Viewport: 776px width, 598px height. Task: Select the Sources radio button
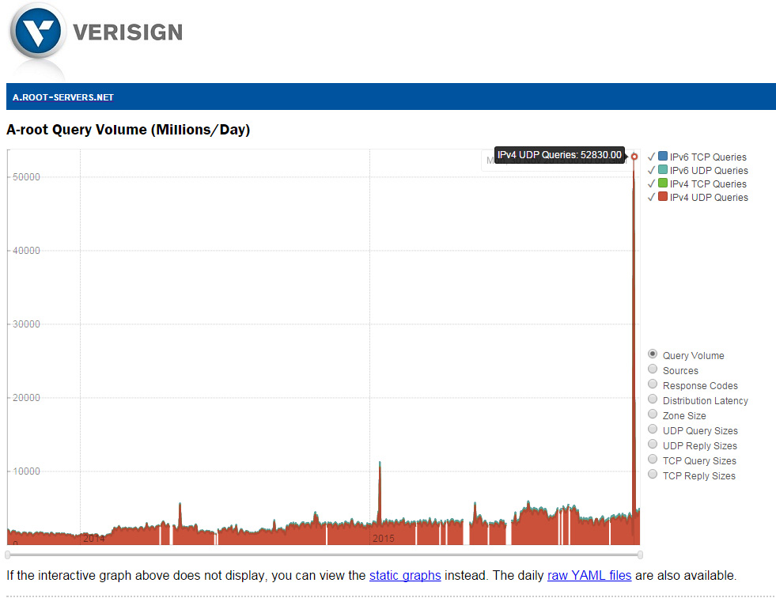tap(653, 369)
